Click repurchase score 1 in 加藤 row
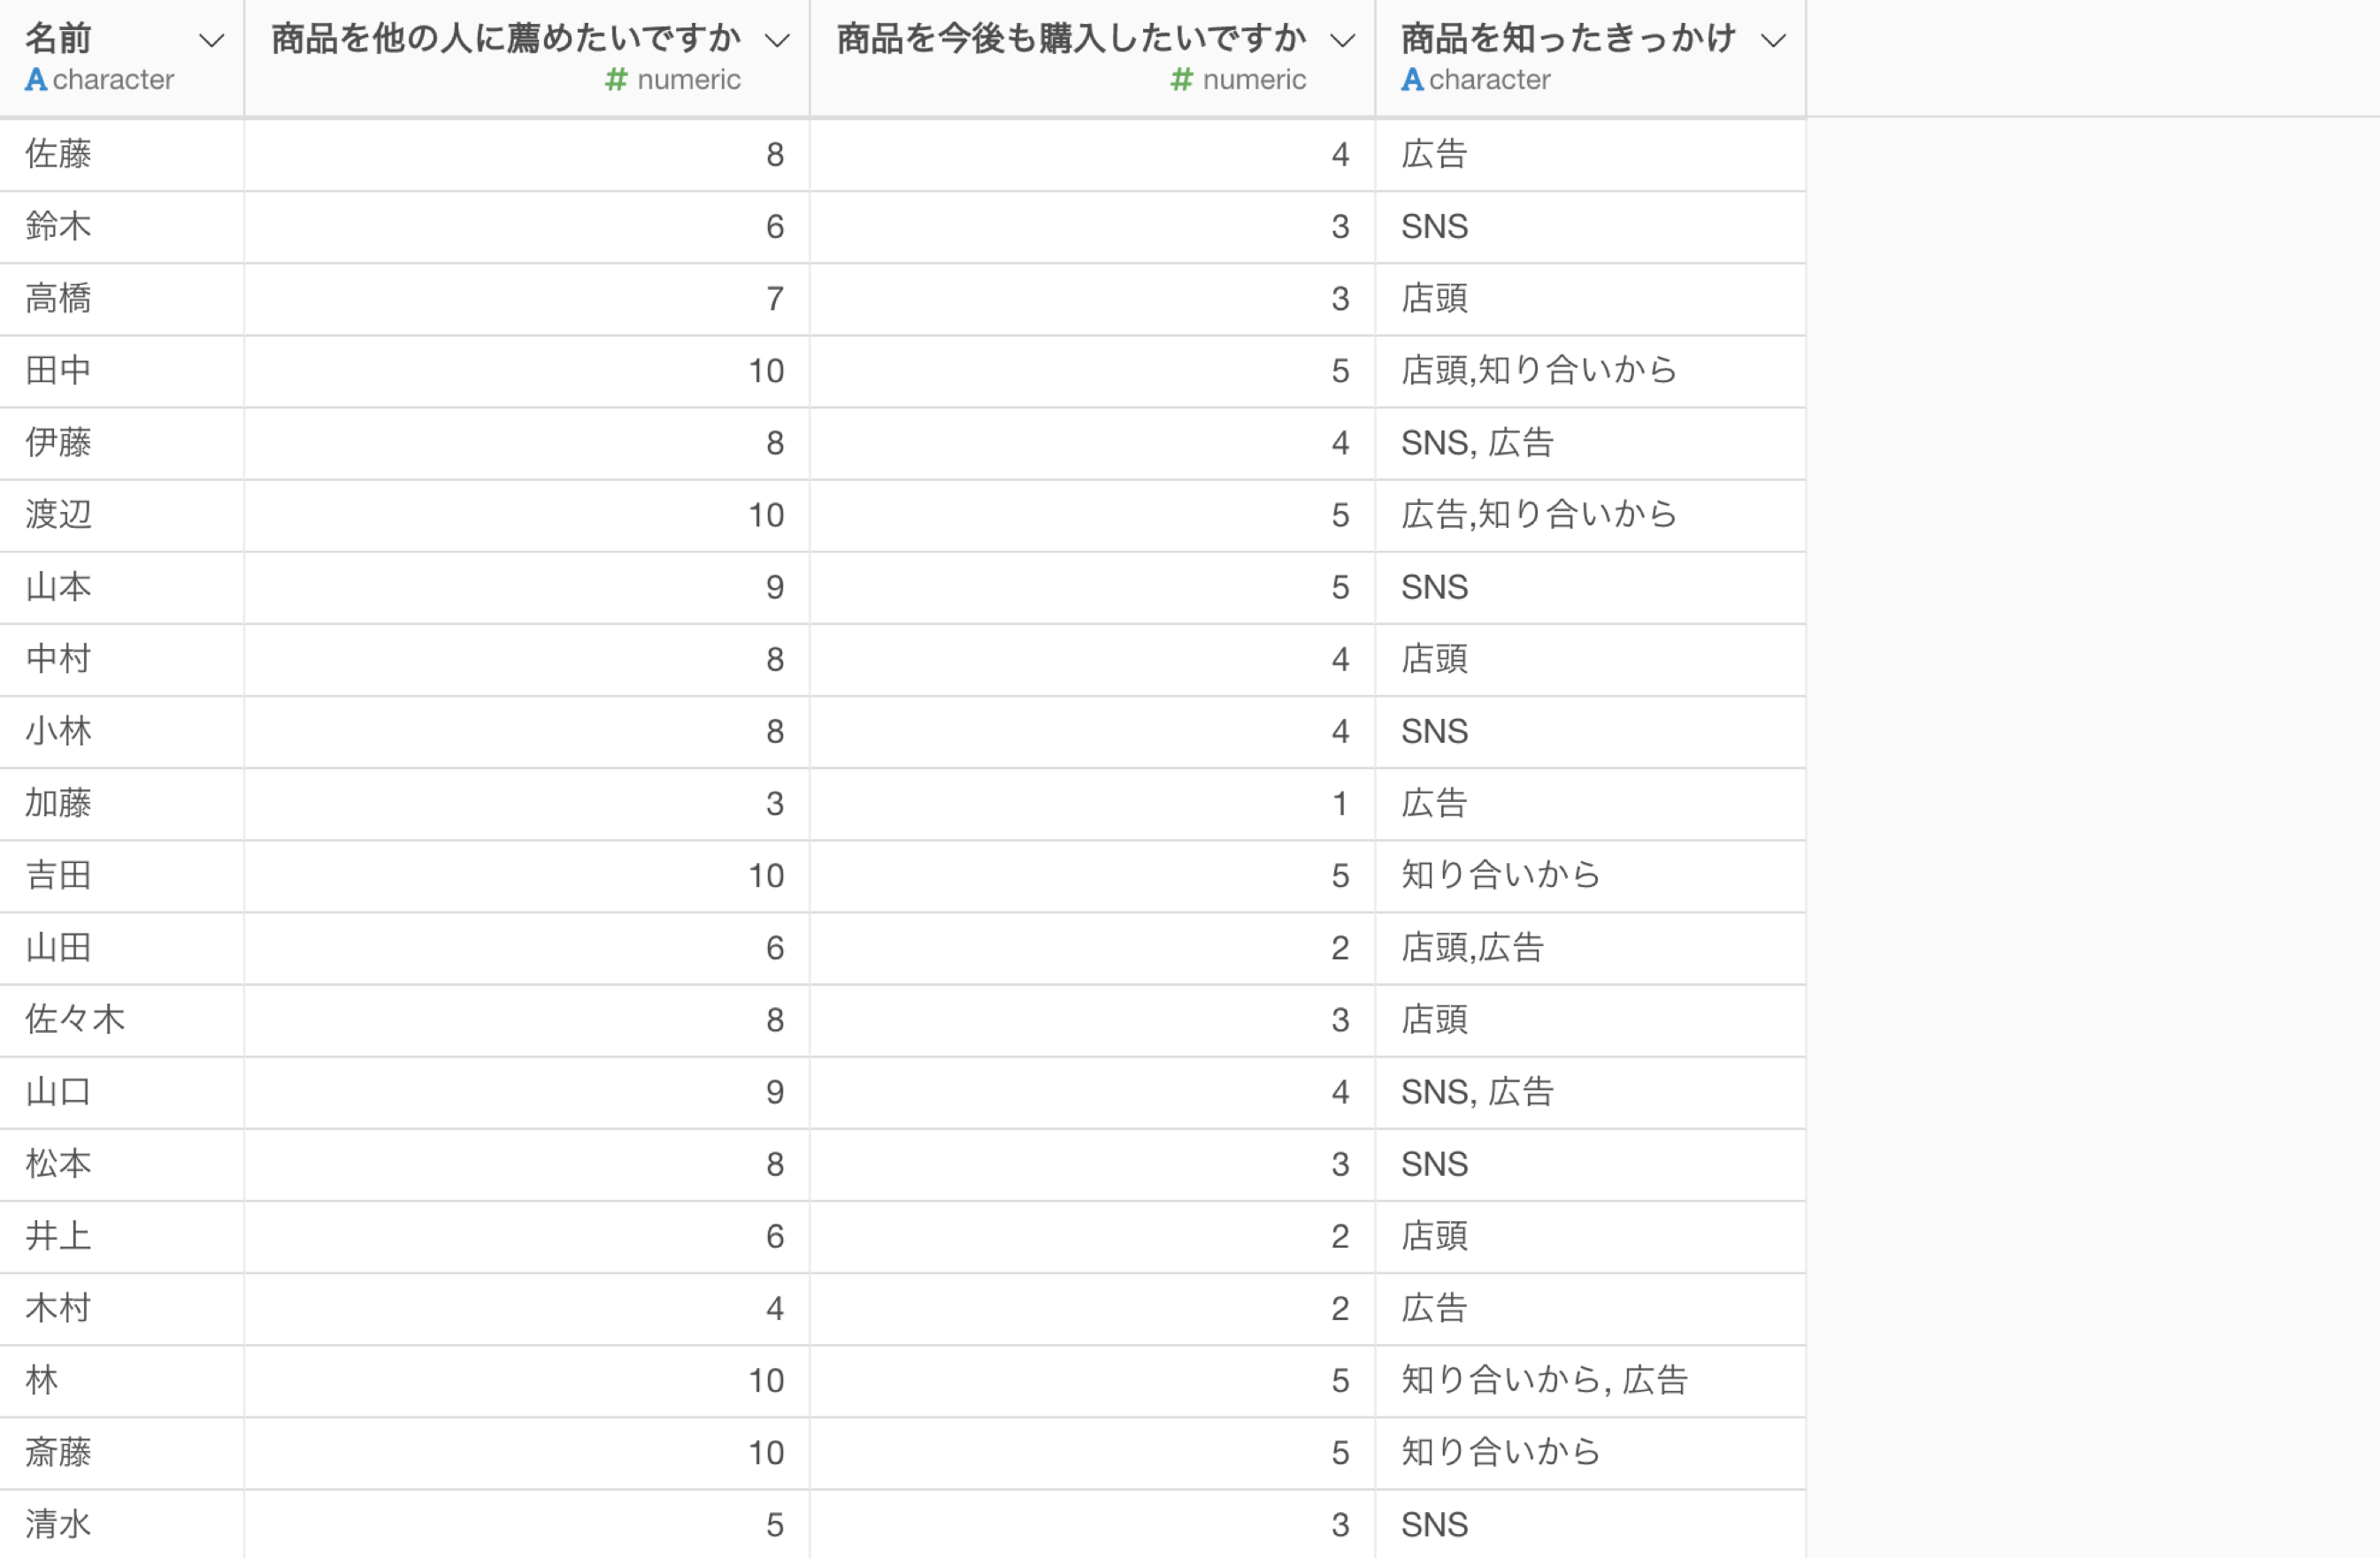Screen dimensions: 2380x1558 point(1340,804)
